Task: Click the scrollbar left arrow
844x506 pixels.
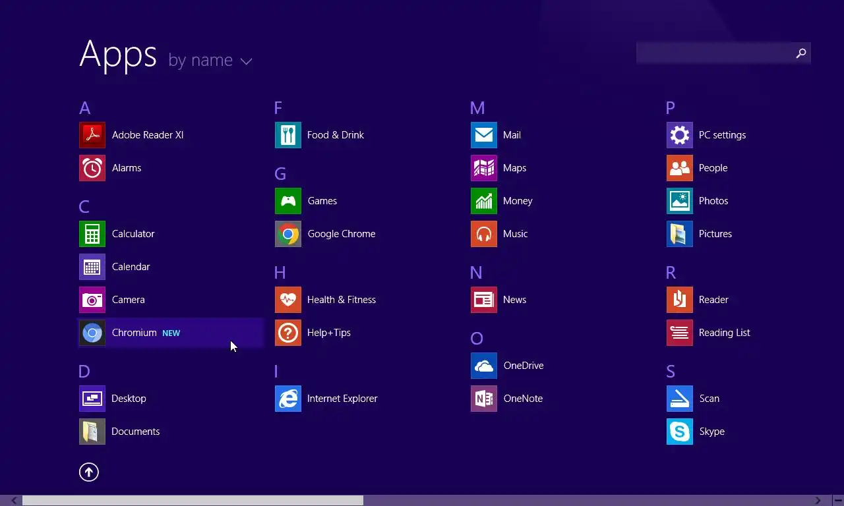Action: [14, 501]
